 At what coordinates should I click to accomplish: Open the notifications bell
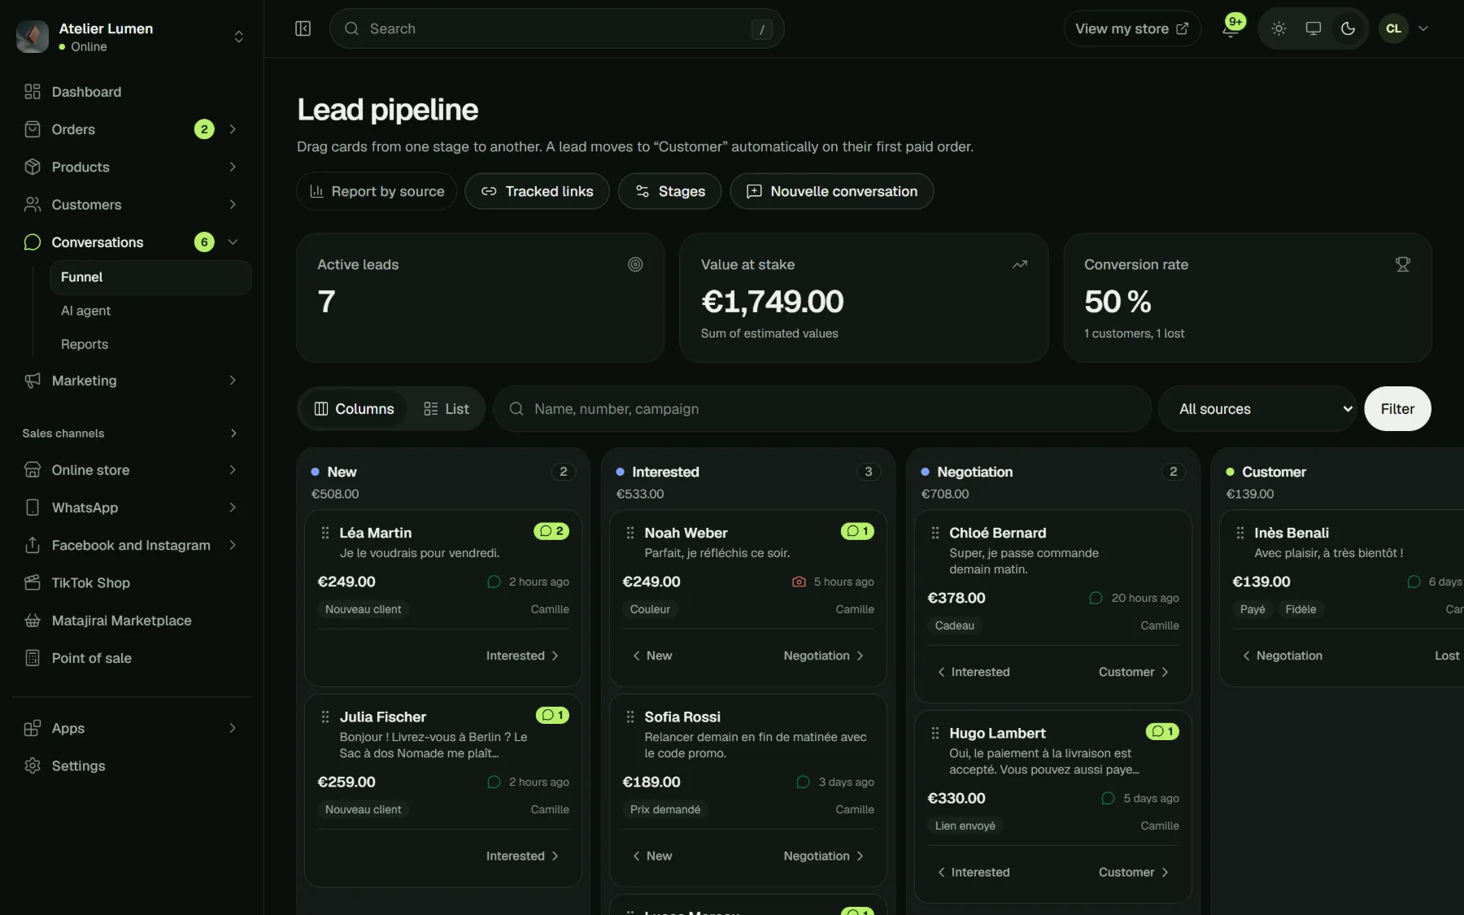point(1231,29)
